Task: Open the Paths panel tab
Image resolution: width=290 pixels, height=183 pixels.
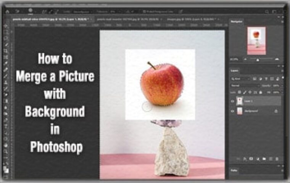Action: [x=234, y=170]
